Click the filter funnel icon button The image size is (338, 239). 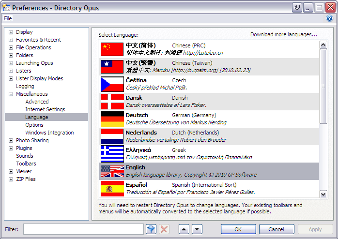(151, 229)
